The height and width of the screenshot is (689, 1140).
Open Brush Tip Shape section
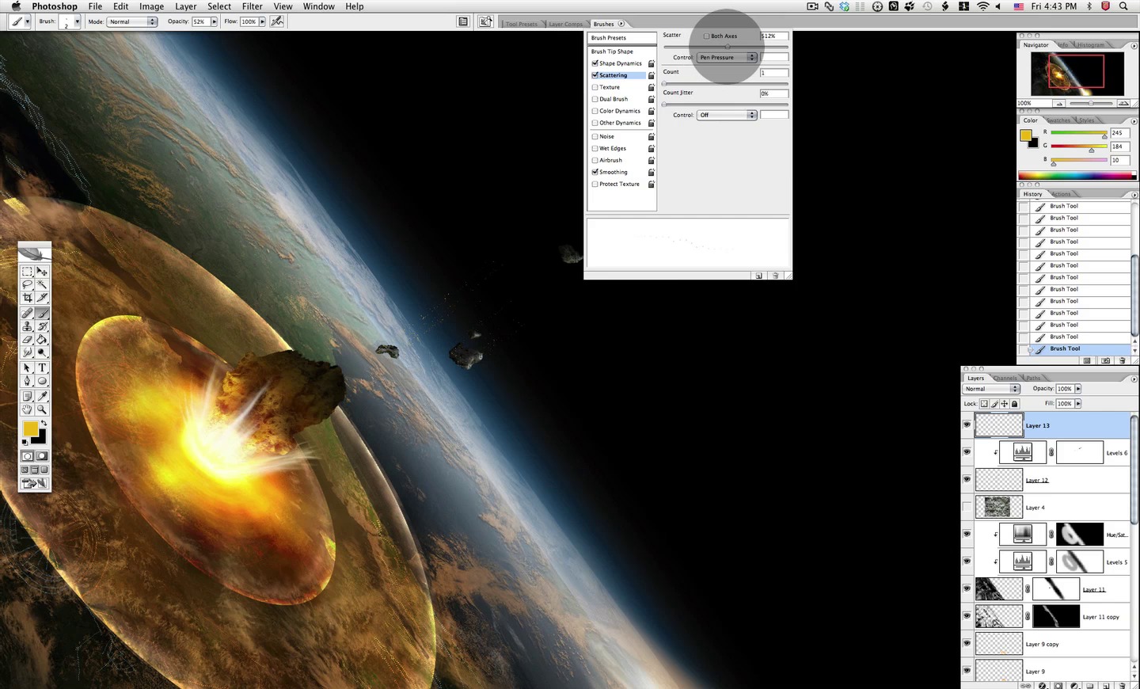(621, 51)
